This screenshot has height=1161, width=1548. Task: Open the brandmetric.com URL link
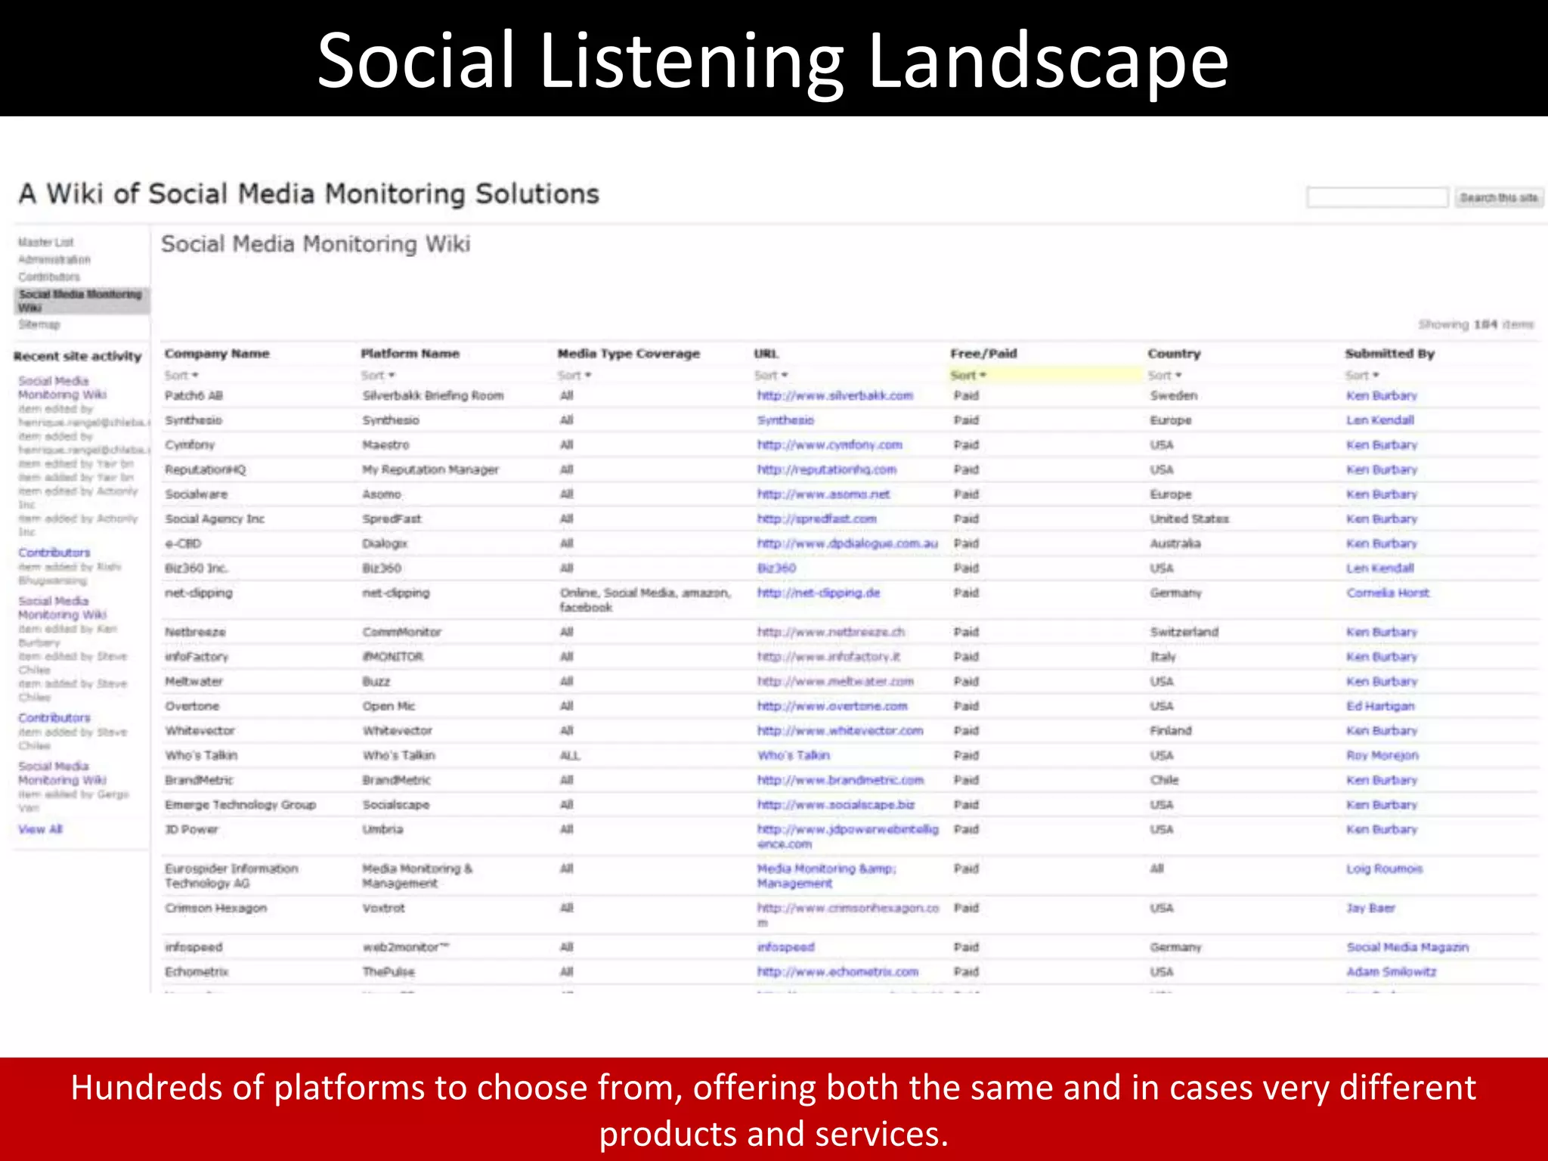[841, 780]
